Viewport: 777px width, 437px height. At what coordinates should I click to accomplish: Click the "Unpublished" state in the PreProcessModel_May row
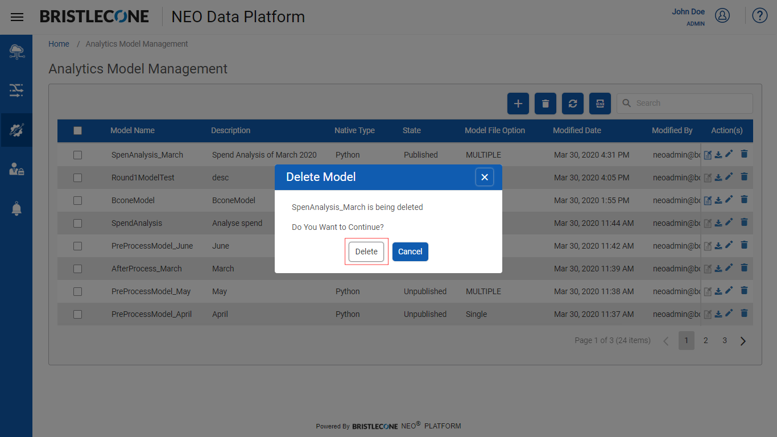point(425,291)
